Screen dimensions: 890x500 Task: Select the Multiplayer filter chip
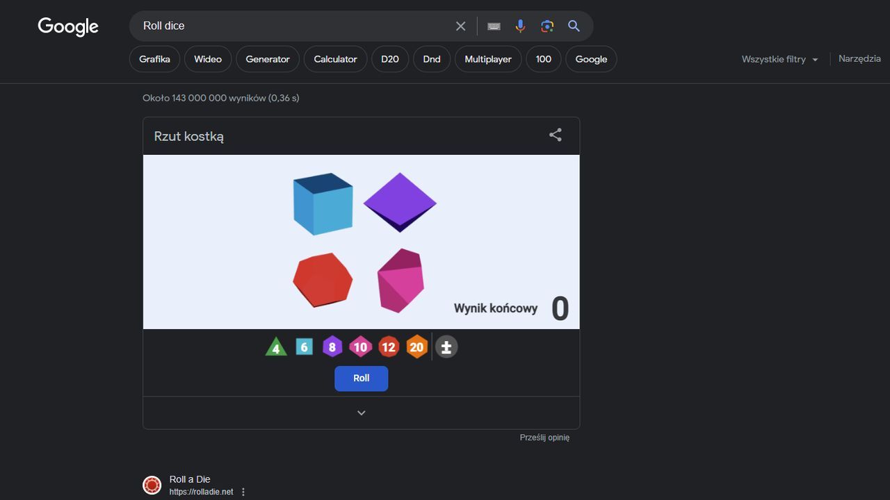[x=488, y=59]
